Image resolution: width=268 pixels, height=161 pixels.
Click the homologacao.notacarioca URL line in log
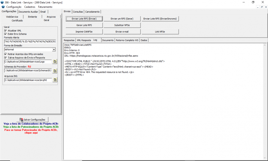tap(101, 56)
